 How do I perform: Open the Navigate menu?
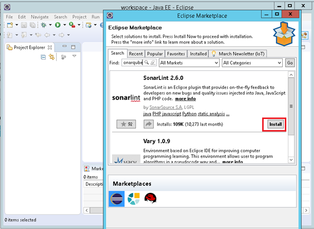point(40,17)
